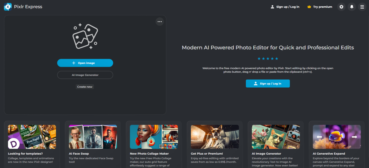The width and height of the screenshot is (369, 168).
Task: Open the New Photo Collage Maker thumbnail
Action: click(154, 137)
